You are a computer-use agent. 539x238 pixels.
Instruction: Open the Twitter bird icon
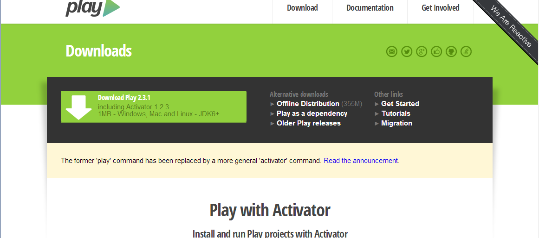click(407, 52)
